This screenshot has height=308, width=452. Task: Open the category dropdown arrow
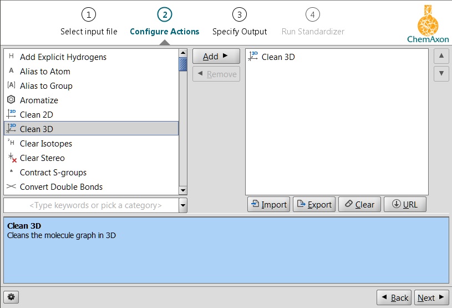point(183,205)
